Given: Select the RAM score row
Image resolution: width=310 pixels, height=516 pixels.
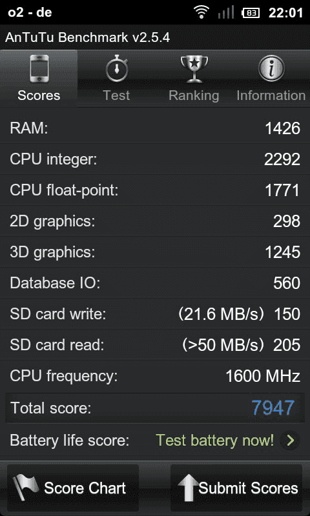Looking at the screenshot, I should coord(155,128).
